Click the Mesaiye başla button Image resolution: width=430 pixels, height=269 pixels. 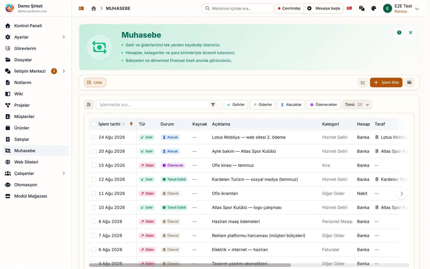[x=324, y=8]
